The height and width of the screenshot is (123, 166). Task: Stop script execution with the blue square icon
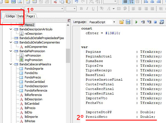155,22
